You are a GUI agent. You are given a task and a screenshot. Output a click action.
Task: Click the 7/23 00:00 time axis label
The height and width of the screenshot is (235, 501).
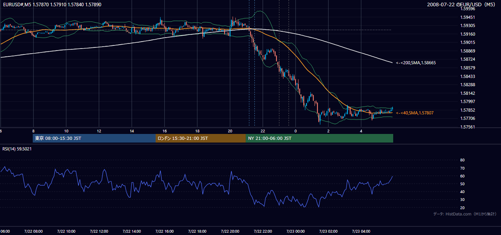pyautogui.click(x=296, y=231)
